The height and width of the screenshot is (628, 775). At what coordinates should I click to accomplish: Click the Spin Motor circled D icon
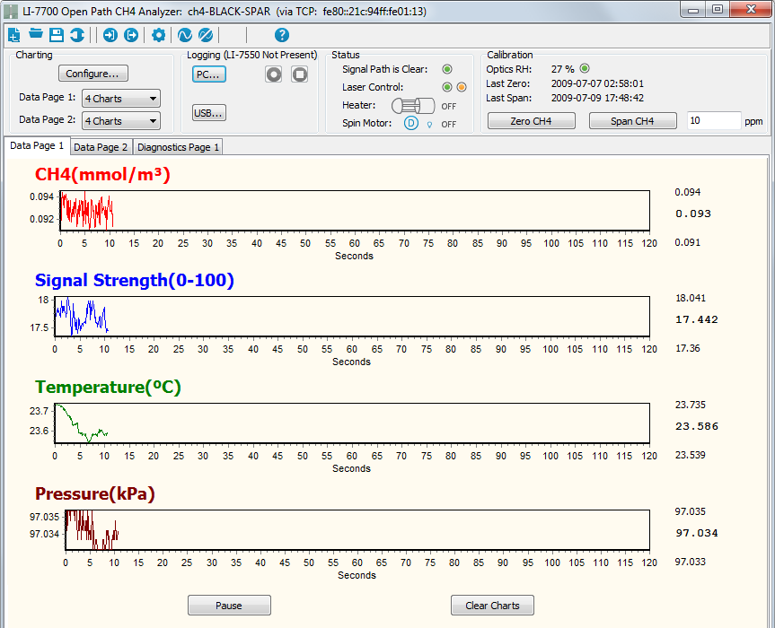click(x=411, y=123)
